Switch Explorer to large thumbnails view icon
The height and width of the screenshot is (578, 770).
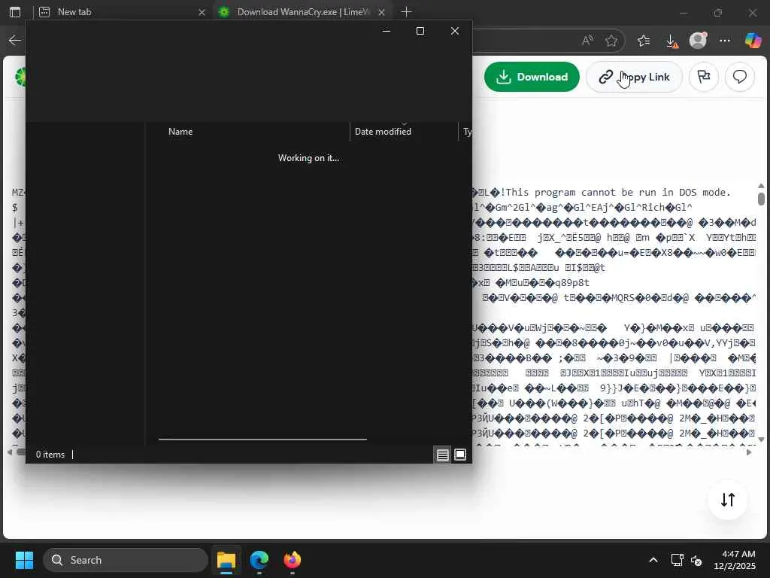point(460,455)
